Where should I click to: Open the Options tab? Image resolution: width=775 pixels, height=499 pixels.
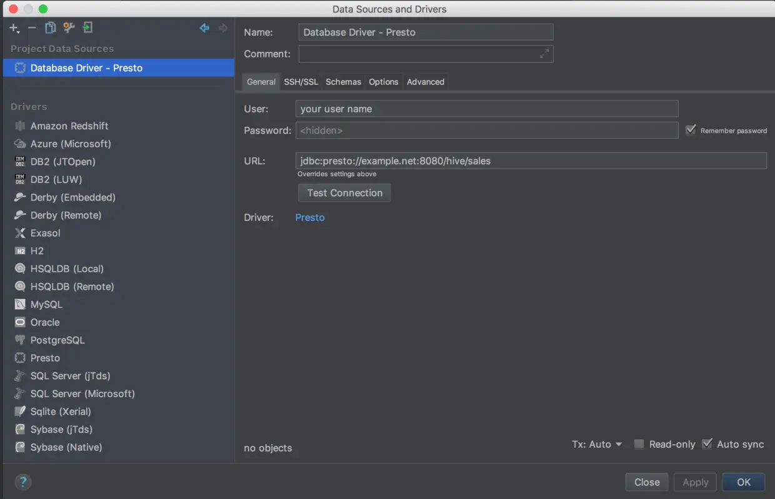point(384,82)
